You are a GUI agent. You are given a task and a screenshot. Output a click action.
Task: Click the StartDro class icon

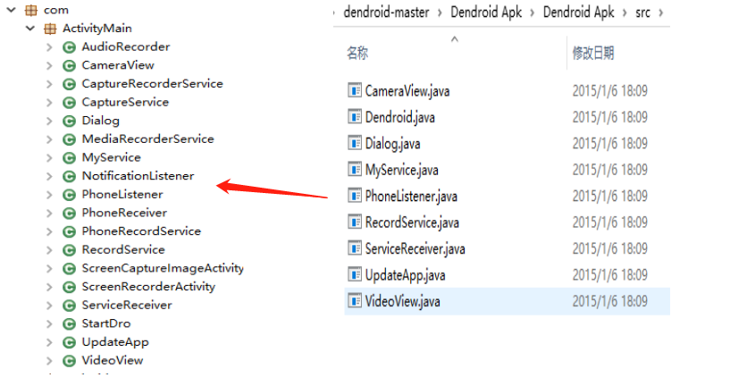point(68,323)
